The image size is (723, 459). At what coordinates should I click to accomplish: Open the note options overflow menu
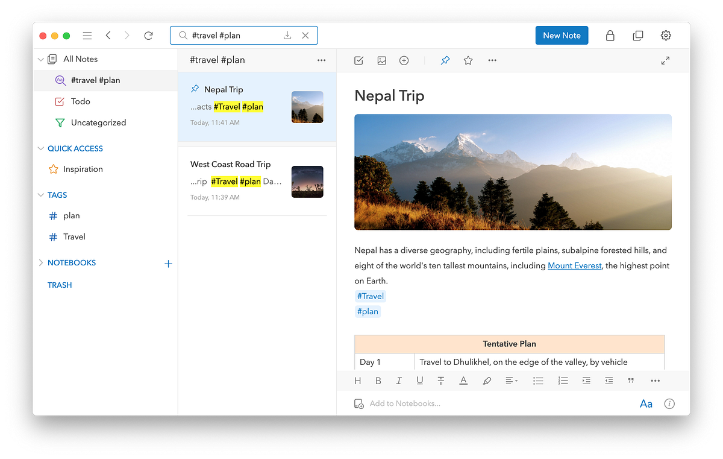click(x=492, y=60)
